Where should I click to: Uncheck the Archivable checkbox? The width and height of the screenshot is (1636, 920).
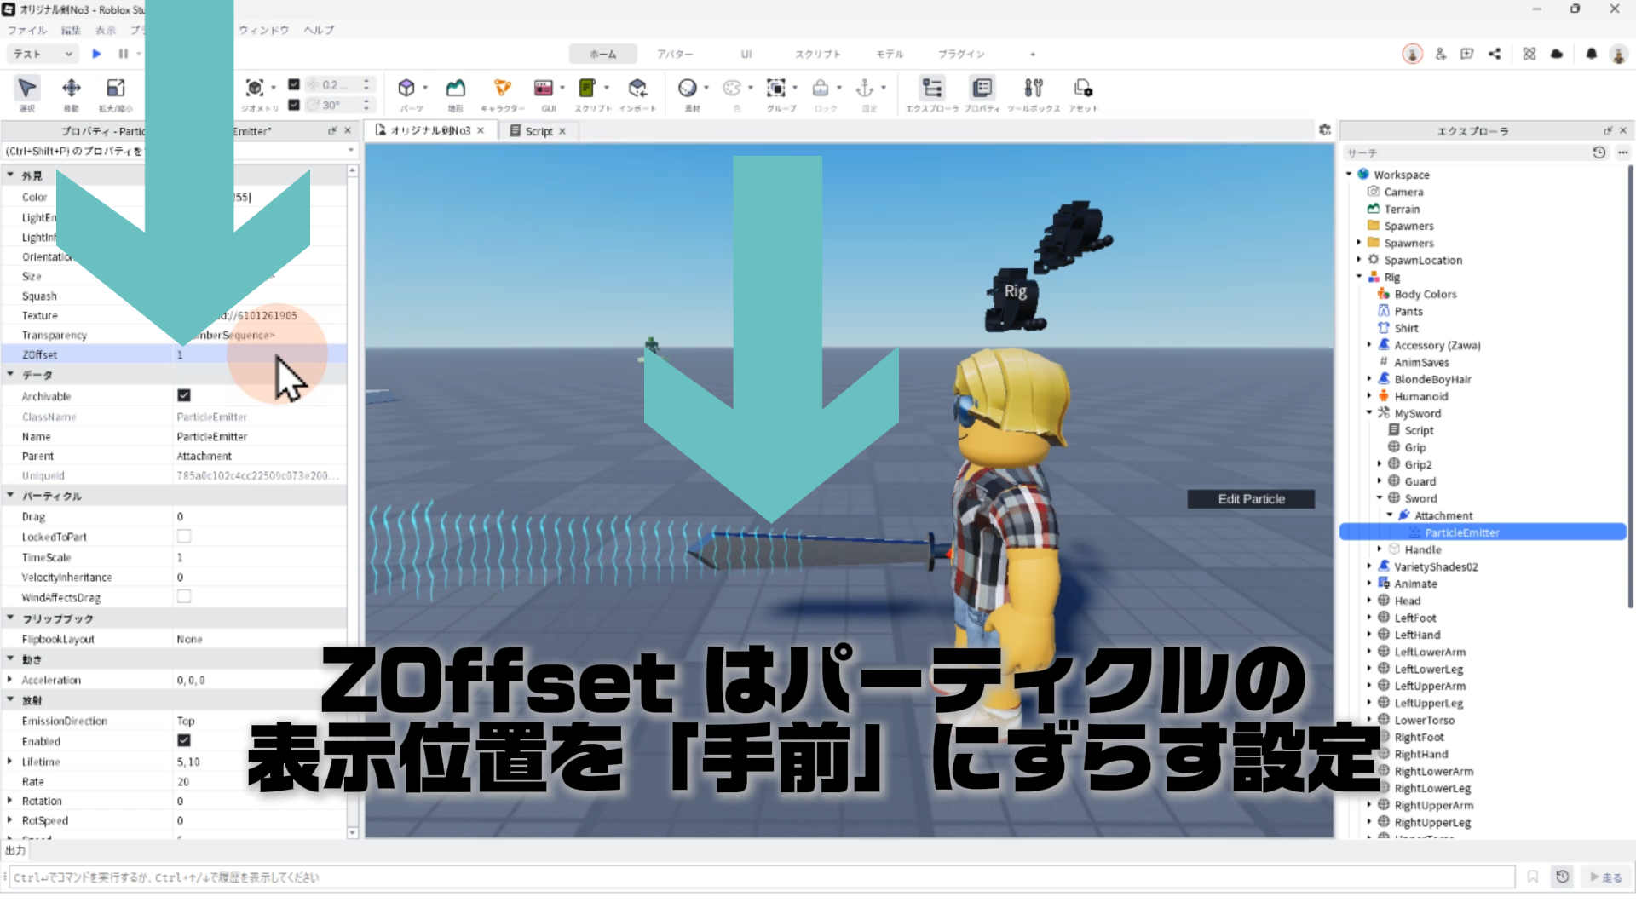[x=184, y=395]
